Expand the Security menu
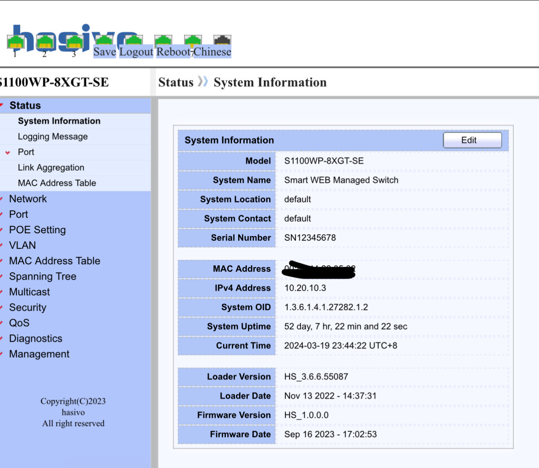The width and height of the screenshot is (539, 468). pyautogui.click(x=27, y=307)
